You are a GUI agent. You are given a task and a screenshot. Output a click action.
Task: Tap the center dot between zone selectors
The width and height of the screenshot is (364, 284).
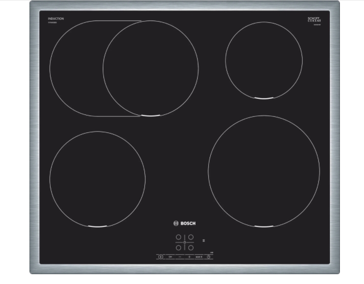click(184, 243)
